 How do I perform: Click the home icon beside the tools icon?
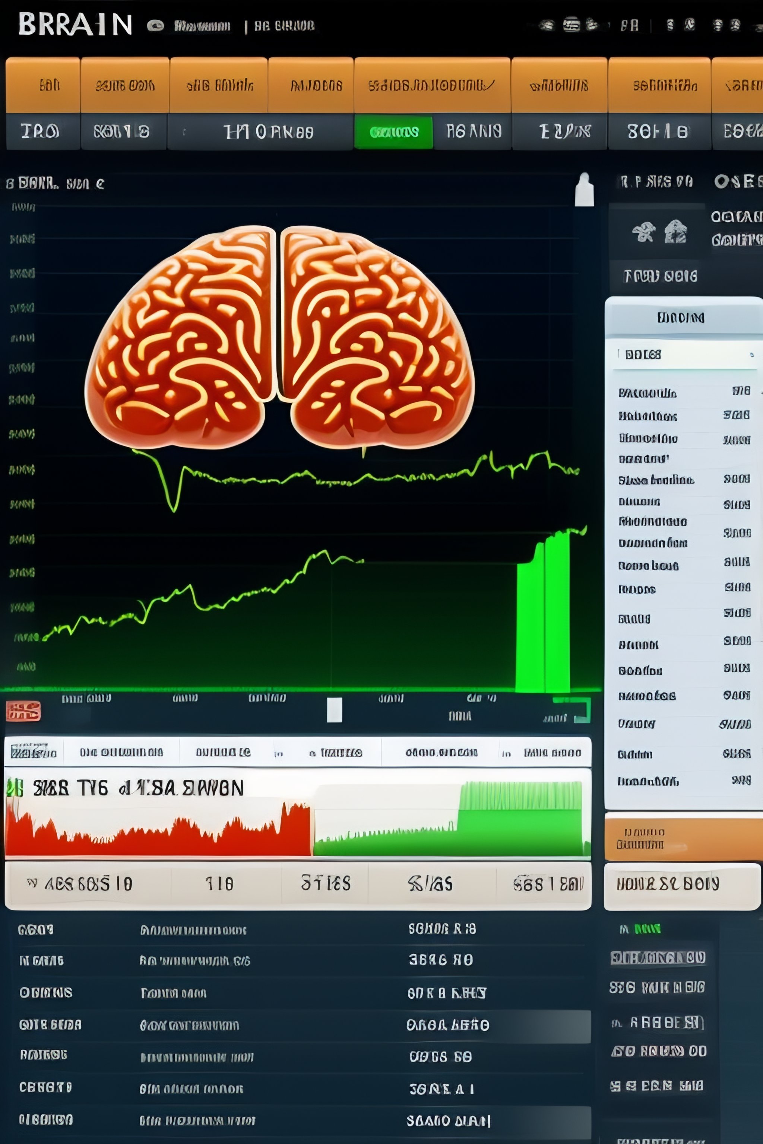coord(677,232)
